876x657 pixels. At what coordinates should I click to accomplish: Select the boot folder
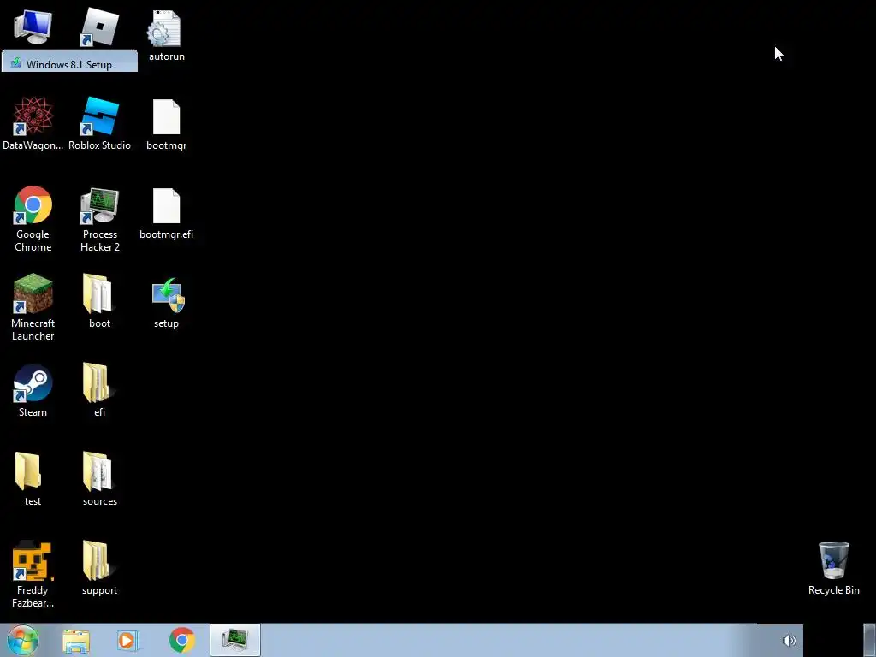99,301
